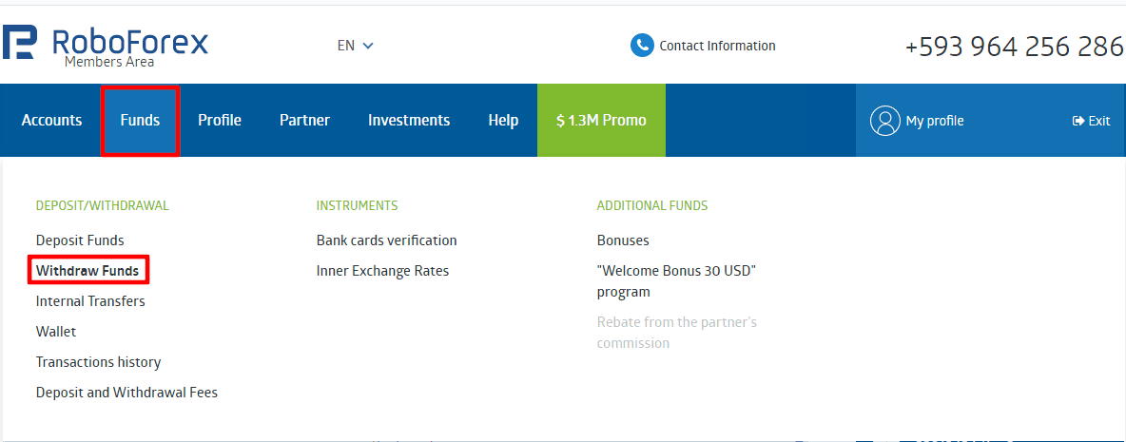This screenshot has width=1126, height=442.
Task: Click the green $ 1.3M Promo button
Action: [x=601, y=121]
